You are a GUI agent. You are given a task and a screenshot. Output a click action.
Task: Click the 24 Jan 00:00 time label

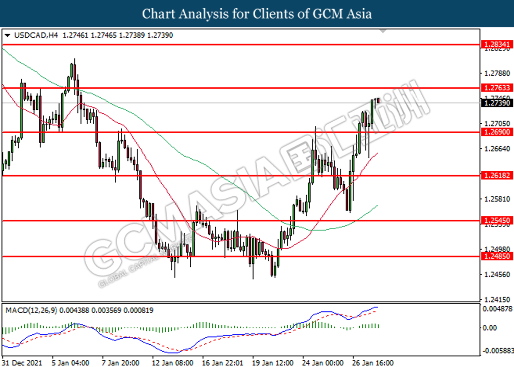[323, 363]
